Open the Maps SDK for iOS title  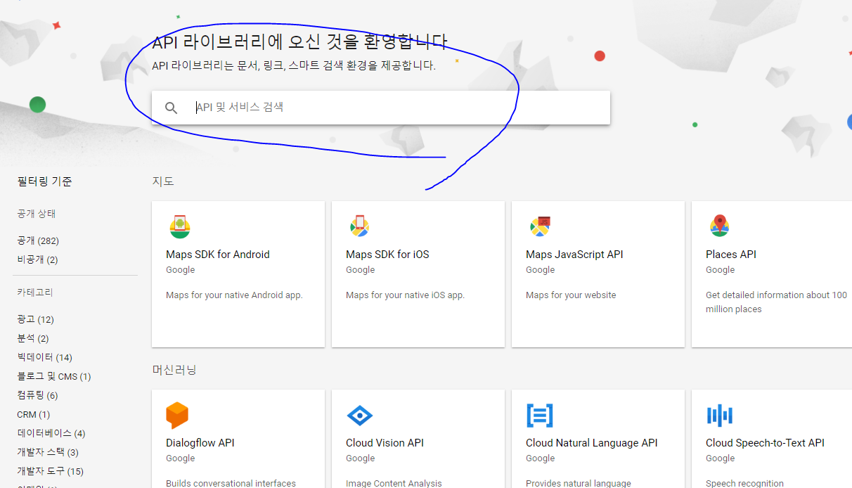click(x=387, y=255)
